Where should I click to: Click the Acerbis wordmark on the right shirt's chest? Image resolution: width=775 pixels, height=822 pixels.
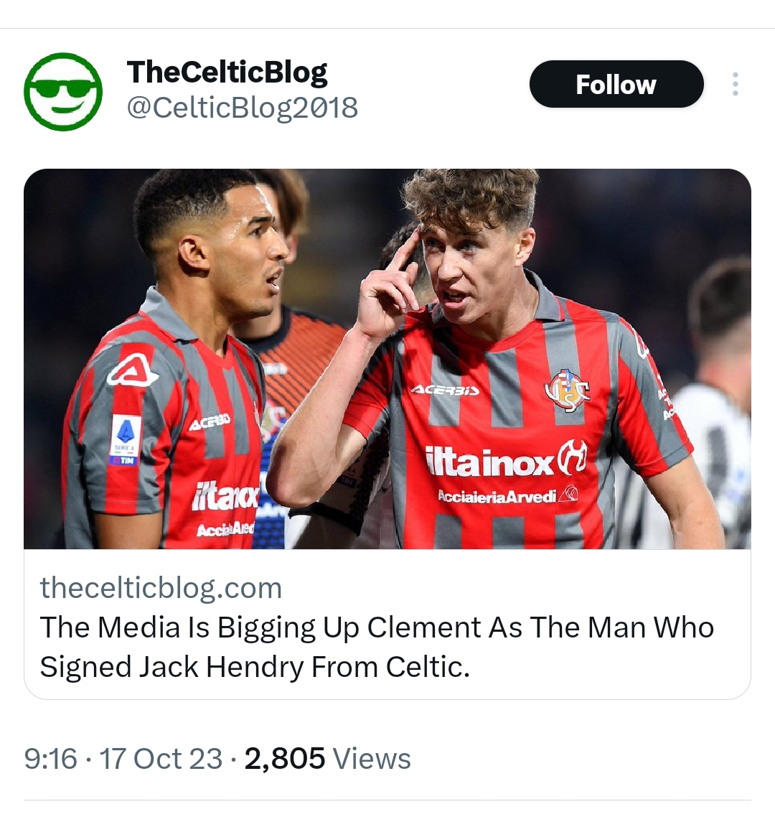coord(446,390)
